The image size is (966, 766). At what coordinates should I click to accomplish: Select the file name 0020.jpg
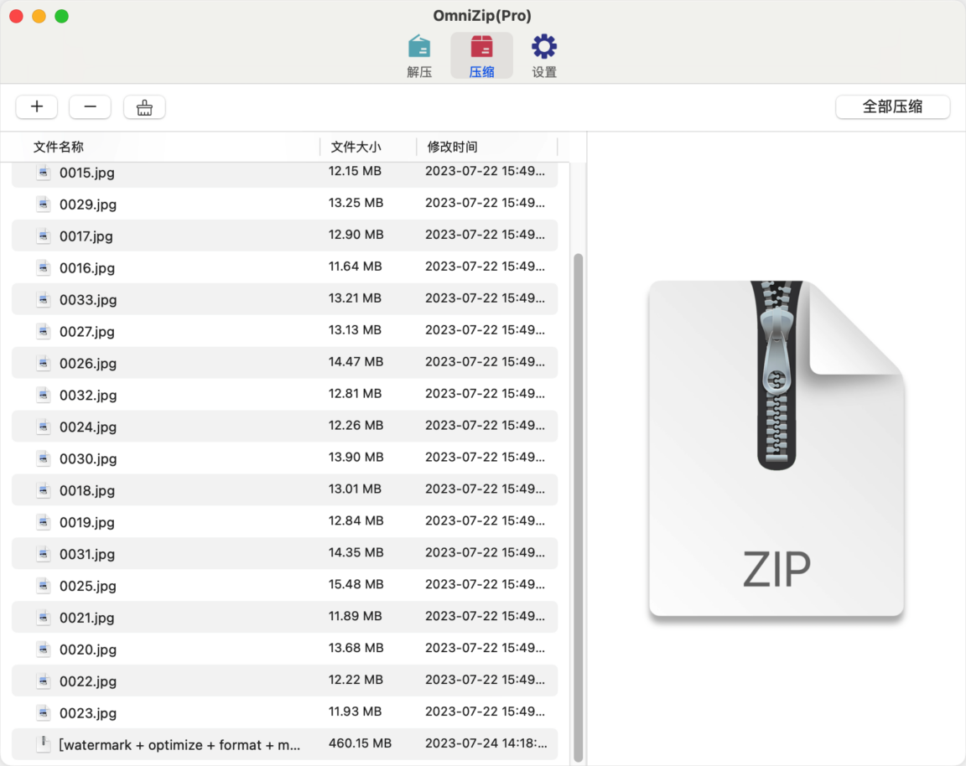[88, 650]
